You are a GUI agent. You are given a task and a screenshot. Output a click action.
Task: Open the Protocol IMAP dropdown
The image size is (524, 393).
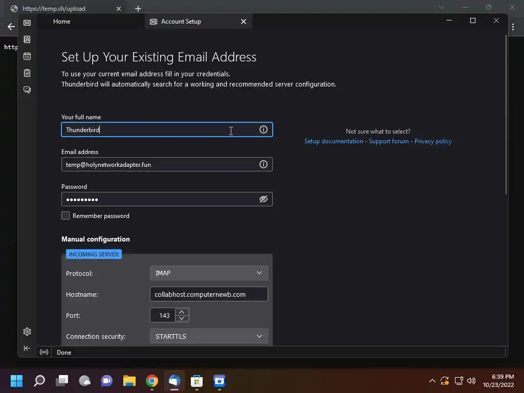209,273
